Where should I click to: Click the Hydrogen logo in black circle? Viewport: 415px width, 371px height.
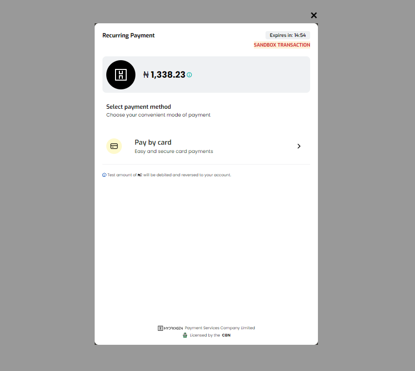pyautogui.click(x=121, y=75)
